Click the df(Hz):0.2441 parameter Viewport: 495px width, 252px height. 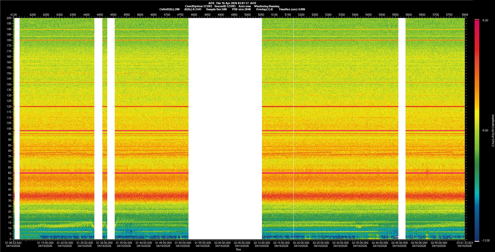point(193,9)
